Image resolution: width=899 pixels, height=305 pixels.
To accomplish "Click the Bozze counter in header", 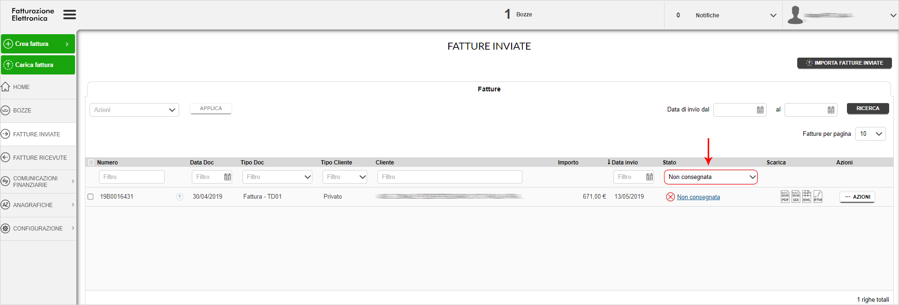I will (518, 15).
